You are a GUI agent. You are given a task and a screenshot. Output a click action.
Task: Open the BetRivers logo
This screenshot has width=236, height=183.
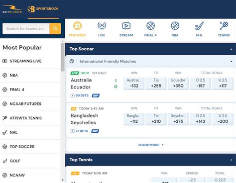point(12,9)
